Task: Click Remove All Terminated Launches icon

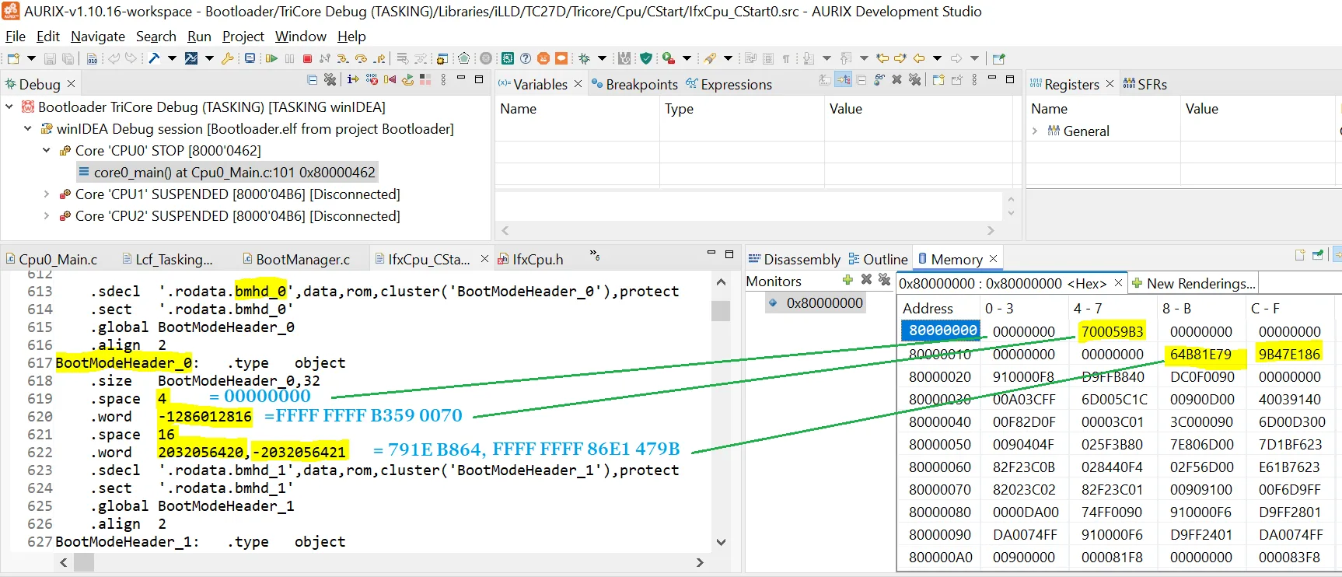Action: [x=330, y=79]
